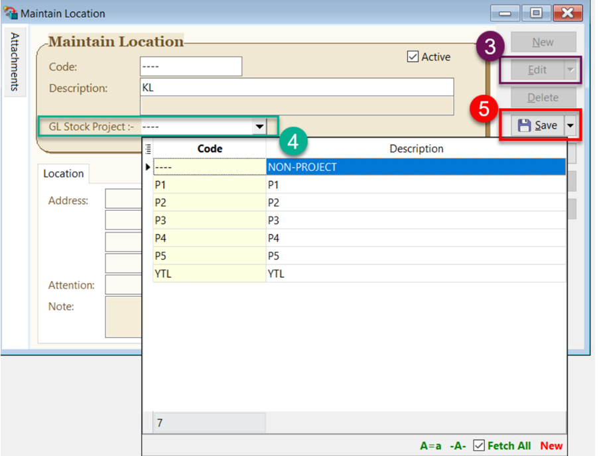The width and height of the screenshot is (599, 456).
Task: Click the Description field containing KL
Action: pos(297,87)
